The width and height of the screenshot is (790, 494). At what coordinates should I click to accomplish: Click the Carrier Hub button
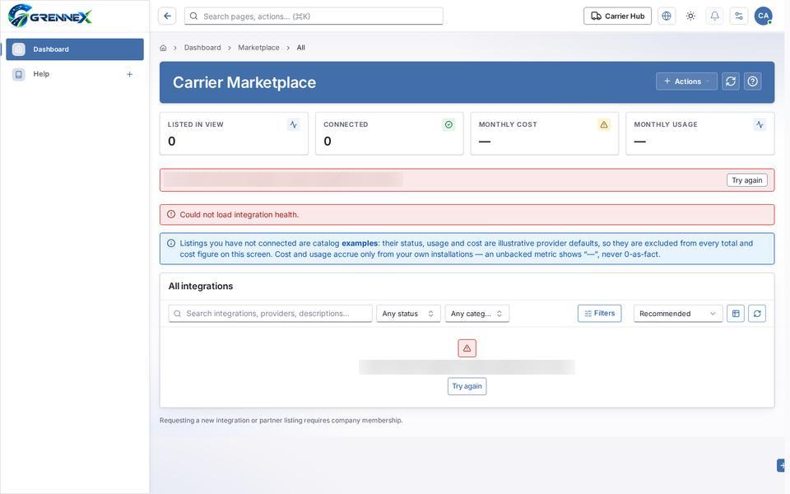617,16
